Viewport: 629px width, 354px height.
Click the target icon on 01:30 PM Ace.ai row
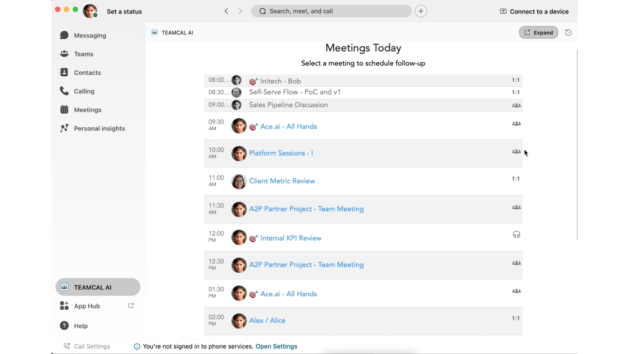pos(254,294)
